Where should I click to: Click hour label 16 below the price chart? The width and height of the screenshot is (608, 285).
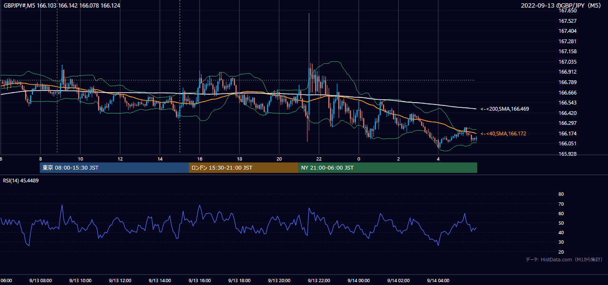pos(200,159)
